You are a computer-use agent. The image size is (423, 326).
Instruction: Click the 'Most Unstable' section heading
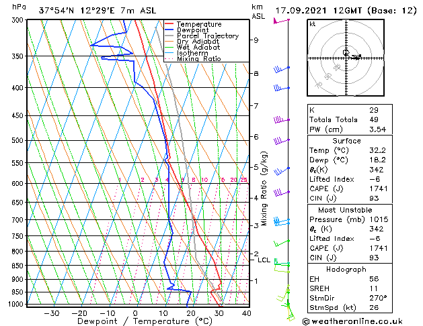click(x=345, y=210)
